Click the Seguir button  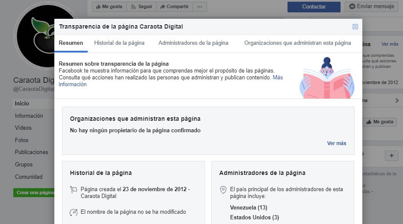tap(141, 7)
